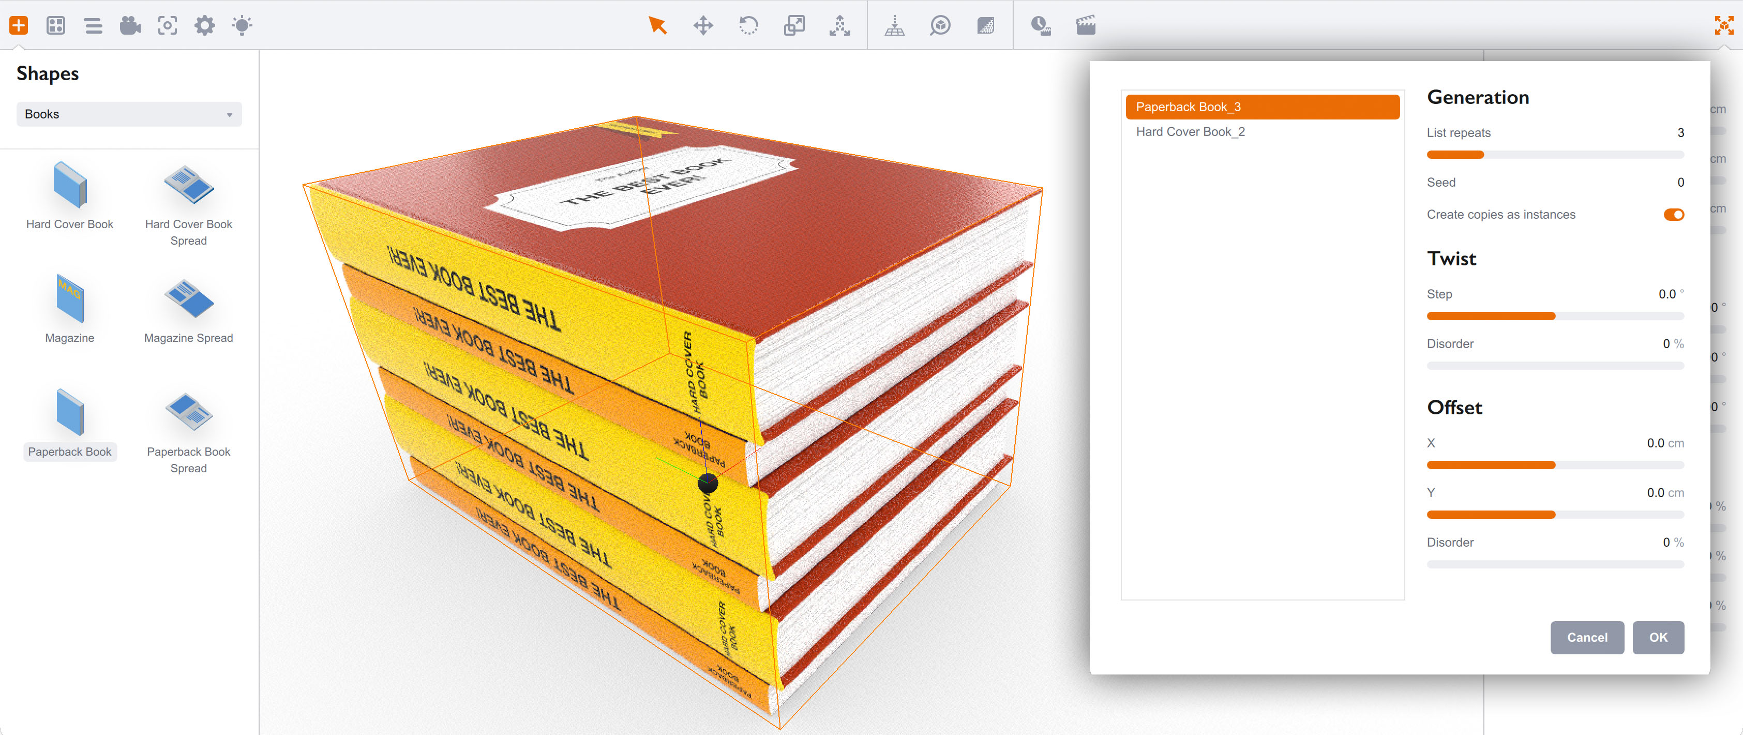Select the Scale tool icon
Viewport: 1743px width, 735px height.
[x=794, y=26]
